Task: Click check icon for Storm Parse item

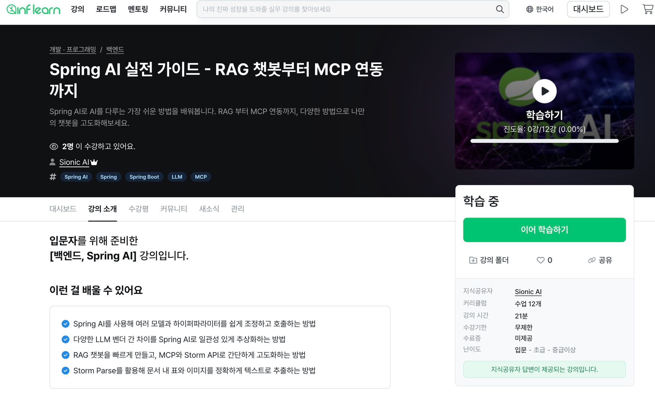Action: (x=66, y=371)
